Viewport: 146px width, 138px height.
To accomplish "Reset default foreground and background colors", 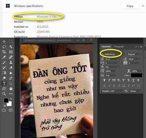I will (4, 105).
